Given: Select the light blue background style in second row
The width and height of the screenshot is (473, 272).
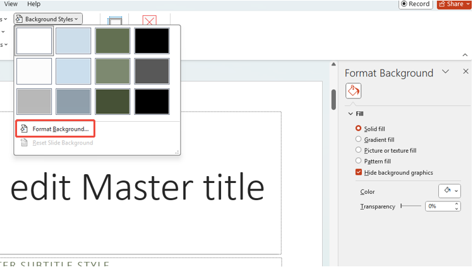Looking at the screenshot, I should [73, 71].
